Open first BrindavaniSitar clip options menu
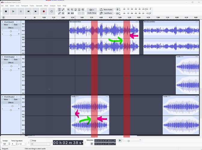Screen dimensions: 202x150 pos(137,22)
